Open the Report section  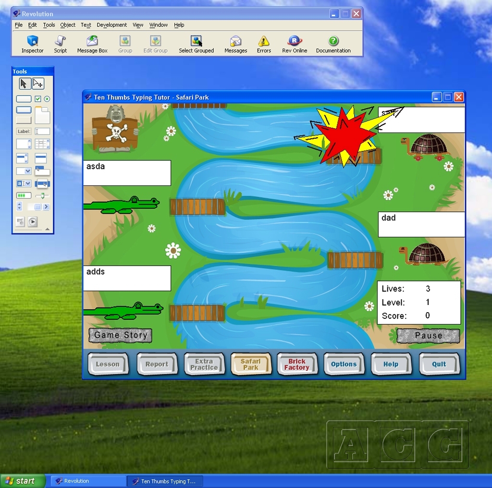pyautogui.click(x=157, y=364)
